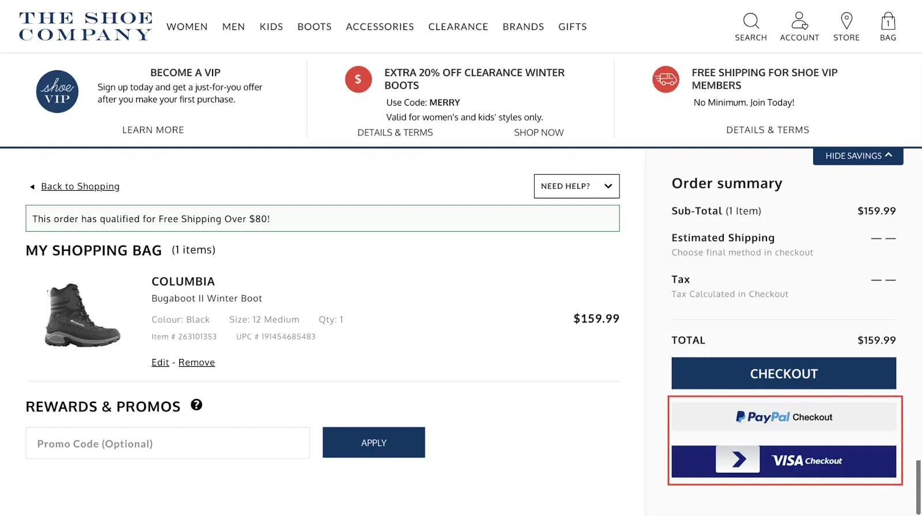Expand the Need Help dropdown
The width and height of the screenshot is (922, 516).
tap(577, 186)
